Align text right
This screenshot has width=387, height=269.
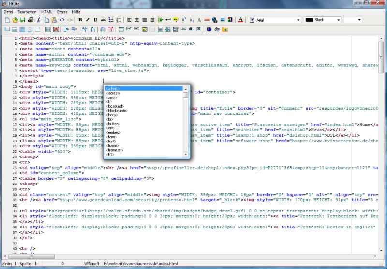[x=152, y=20]
